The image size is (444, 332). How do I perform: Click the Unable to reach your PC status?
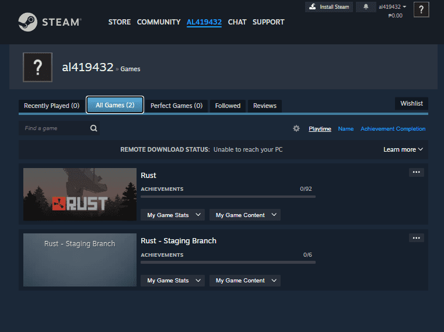tap(248, 149)
